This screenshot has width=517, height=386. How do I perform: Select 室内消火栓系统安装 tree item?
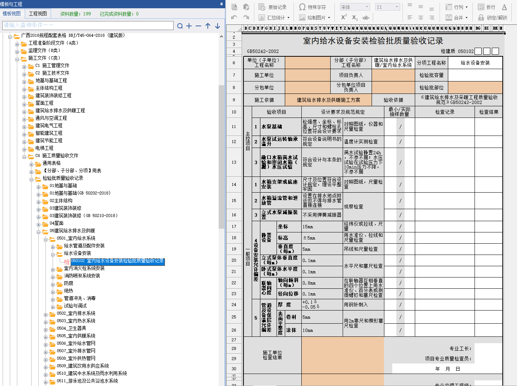(84, 268)
